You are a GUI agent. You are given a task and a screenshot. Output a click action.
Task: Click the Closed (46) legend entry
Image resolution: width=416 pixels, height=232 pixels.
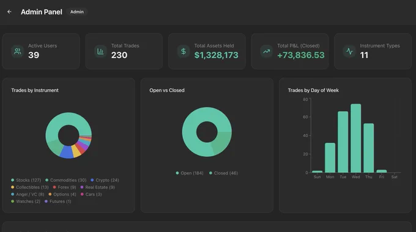coord(223,173)
